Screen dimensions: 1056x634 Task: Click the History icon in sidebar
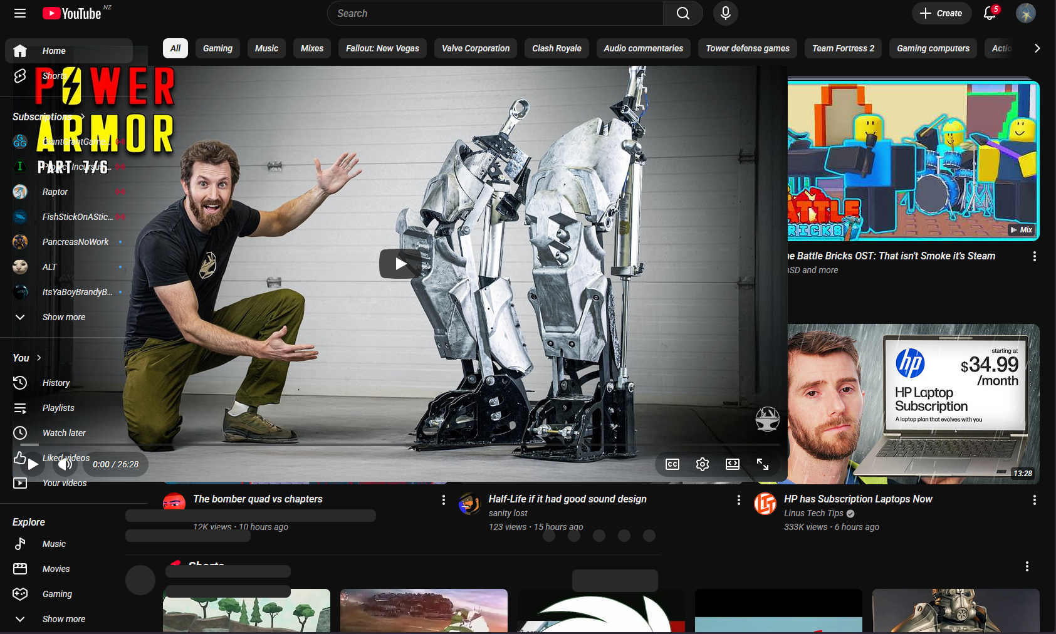tap(20, 383)
